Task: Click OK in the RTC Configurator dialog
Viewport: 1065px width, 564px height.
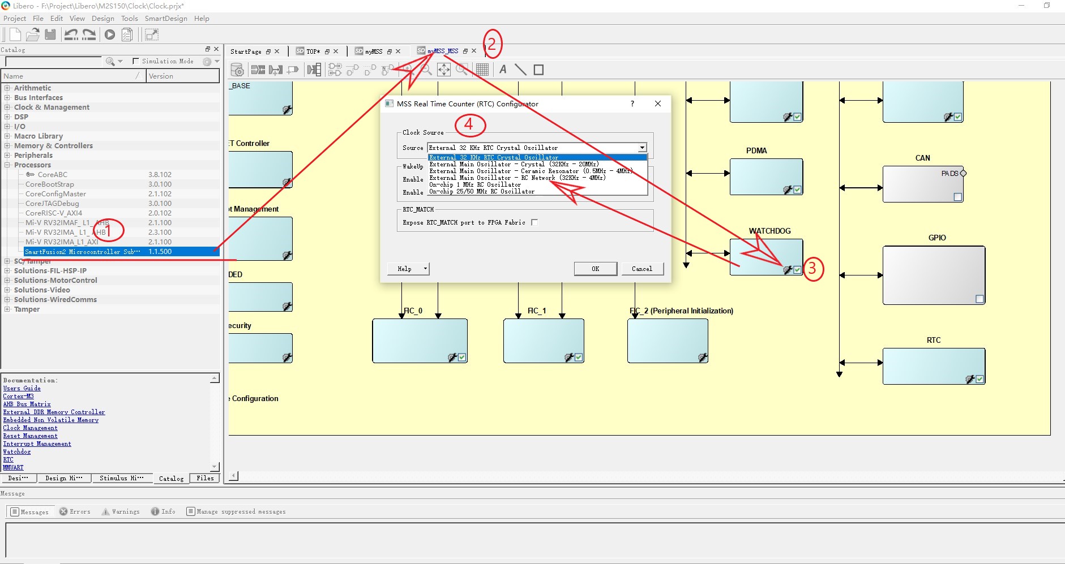Action: tap(595, 269)
